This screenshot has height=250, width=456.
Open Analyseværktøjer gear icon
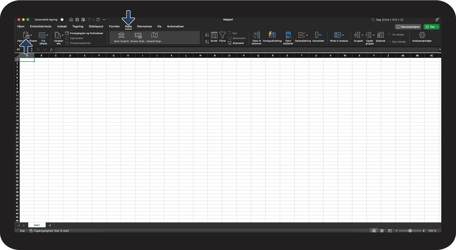[422, 35]
